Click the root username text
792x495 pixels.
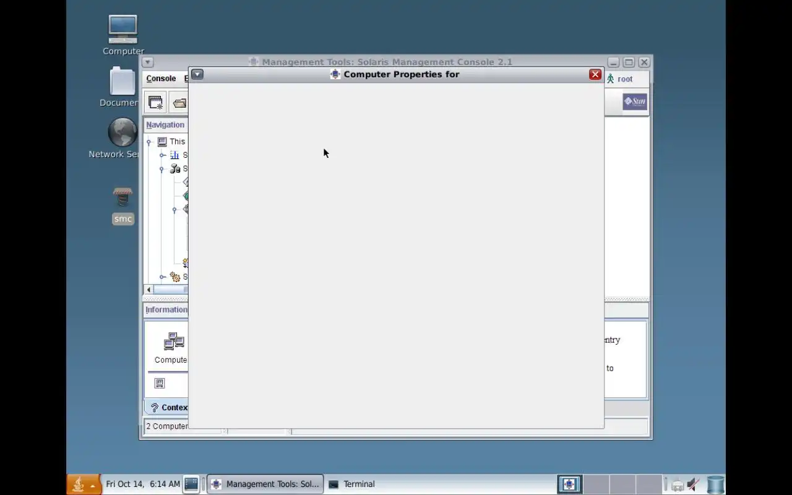pyautogui.click(x=625, y=79)
